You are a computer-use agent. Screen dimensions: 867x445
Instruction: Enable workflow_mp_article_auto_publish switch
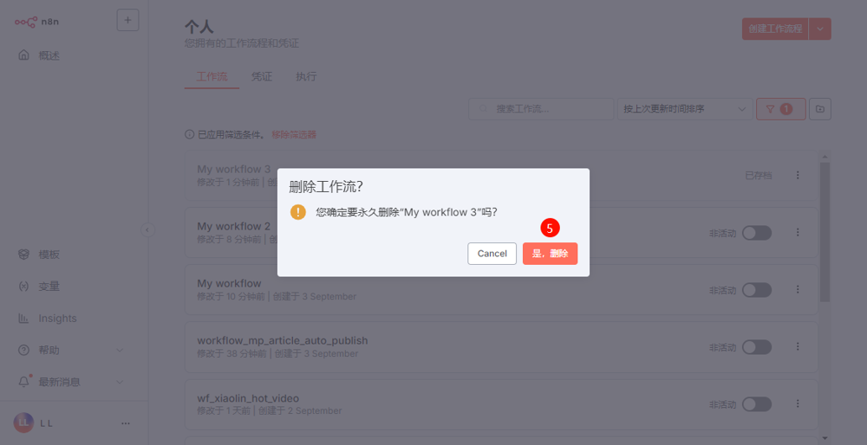pyautogui.click(x=756, y=347)
